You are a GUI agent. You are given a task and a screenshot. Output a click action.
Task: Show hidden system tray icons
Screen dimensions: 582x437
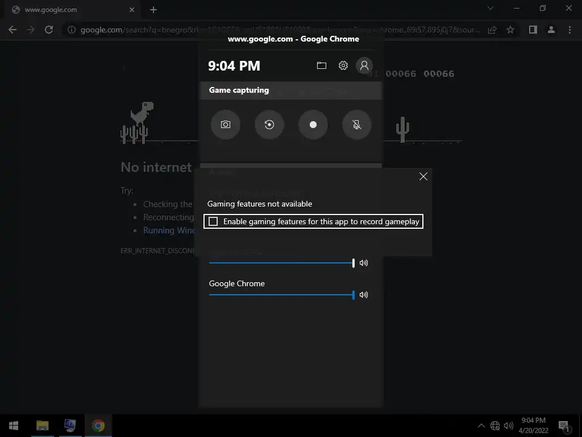point(481,426)
